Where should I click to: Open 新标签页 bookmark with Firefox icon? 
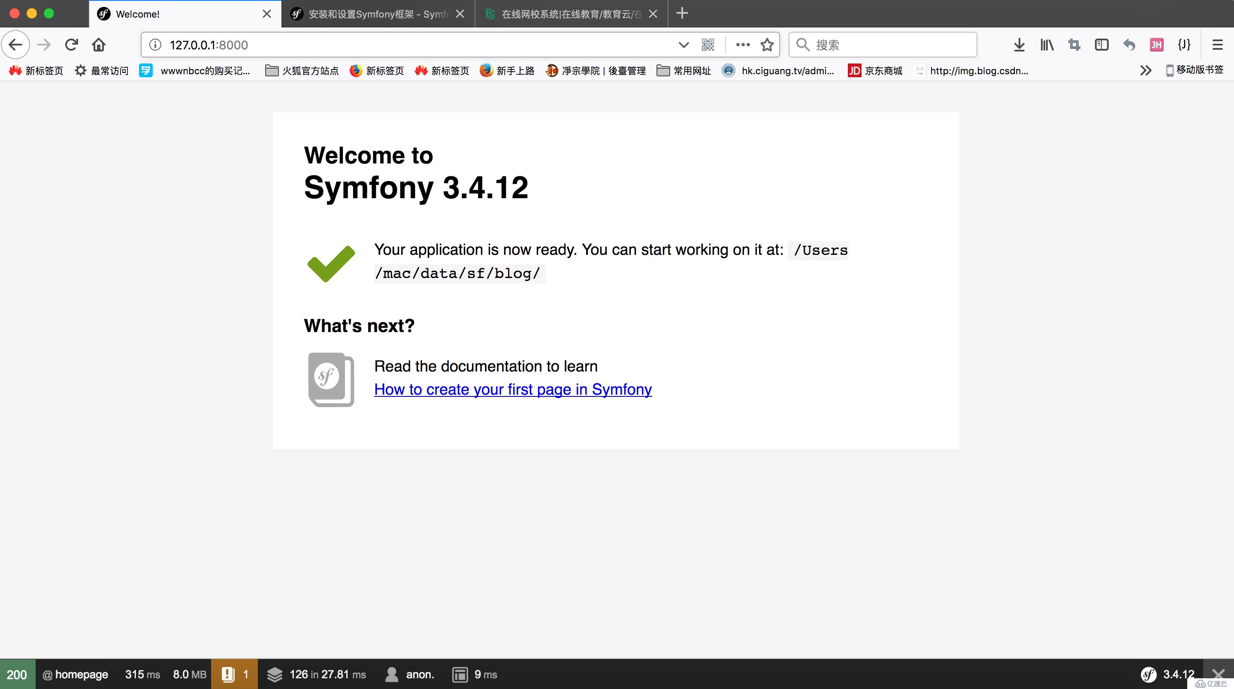coord(377,70)
